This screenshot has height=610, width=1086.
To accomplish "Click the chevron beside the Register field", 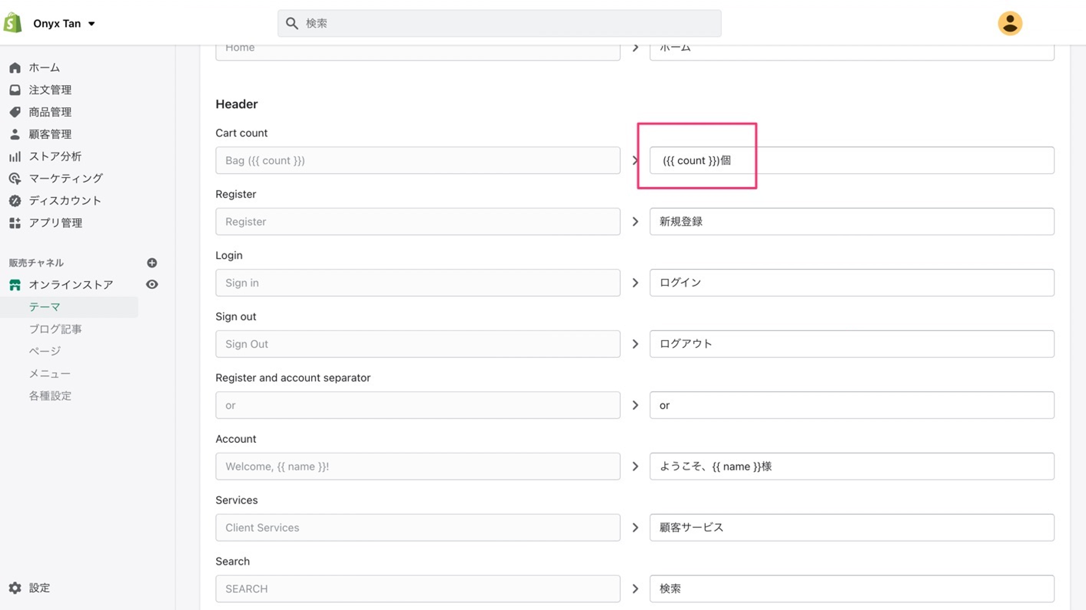I will coord(635,221).
